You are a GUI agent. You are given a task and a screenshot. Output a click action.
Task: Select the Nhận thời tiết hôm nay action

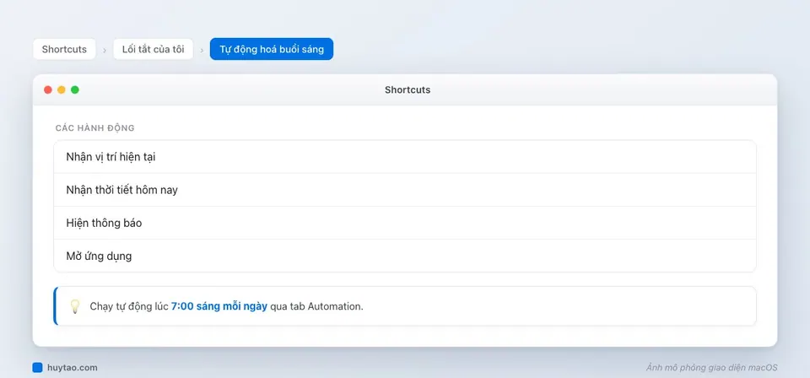405,190
